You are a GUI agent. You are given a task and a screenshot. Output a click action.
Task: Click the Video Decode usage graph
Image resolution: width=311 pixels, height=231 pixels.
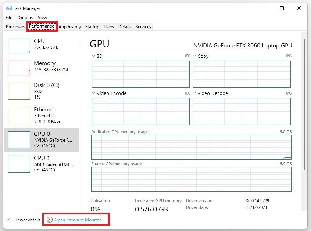[242, 111]
